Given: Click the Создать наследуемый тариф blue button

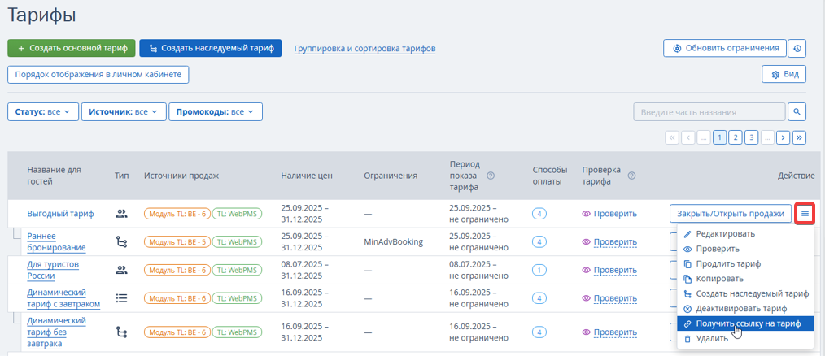Looking at the screenshot, I should [x=210, y=48].
